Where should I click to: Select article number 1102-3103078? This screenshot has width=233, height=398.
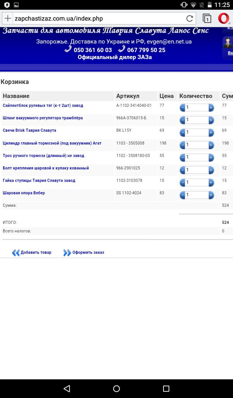pyautogui.click(x=129, y=180)
